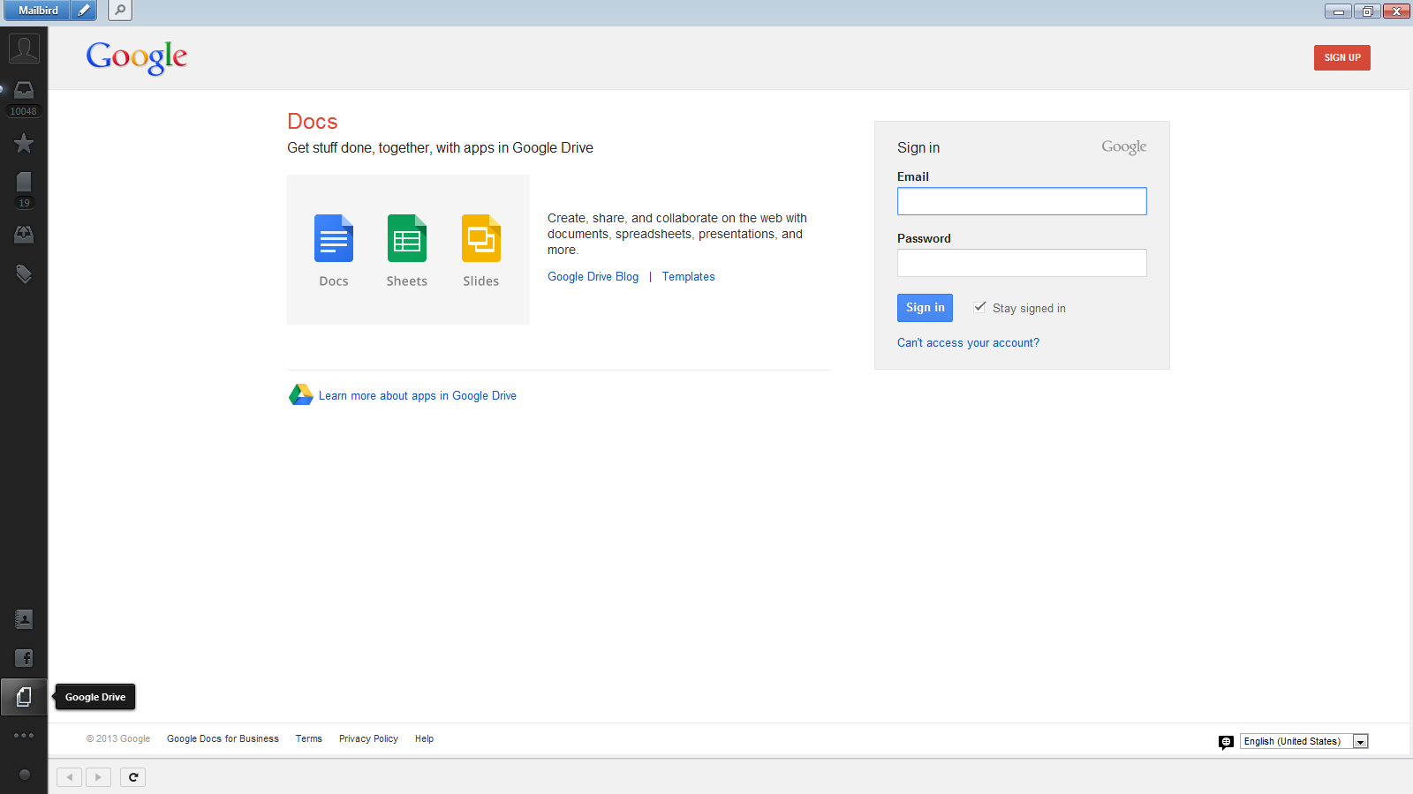1413x794 pixels.
Task: Focus the Email input field
Action: [1022, 201]
